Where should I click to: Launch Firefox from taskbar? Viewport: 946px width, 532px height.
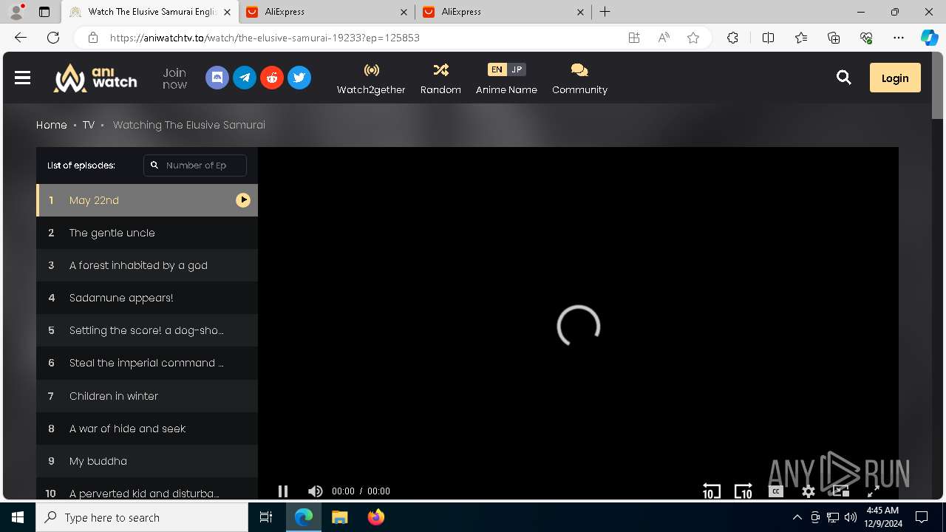coord(376,517)
